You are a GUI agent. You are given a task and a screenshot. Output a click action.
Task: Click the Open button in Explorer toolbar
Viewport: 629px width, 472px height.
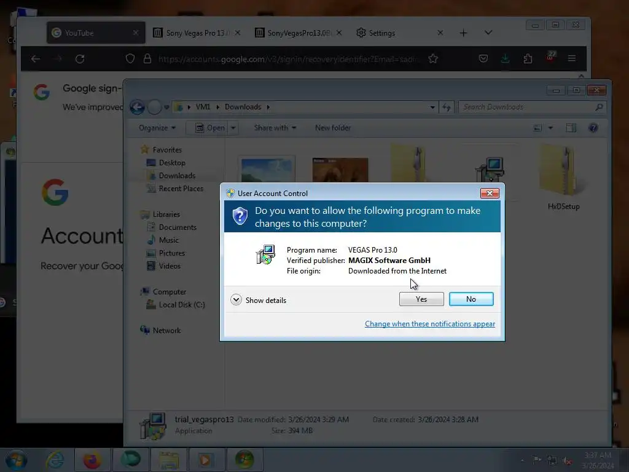click(210, 128)
